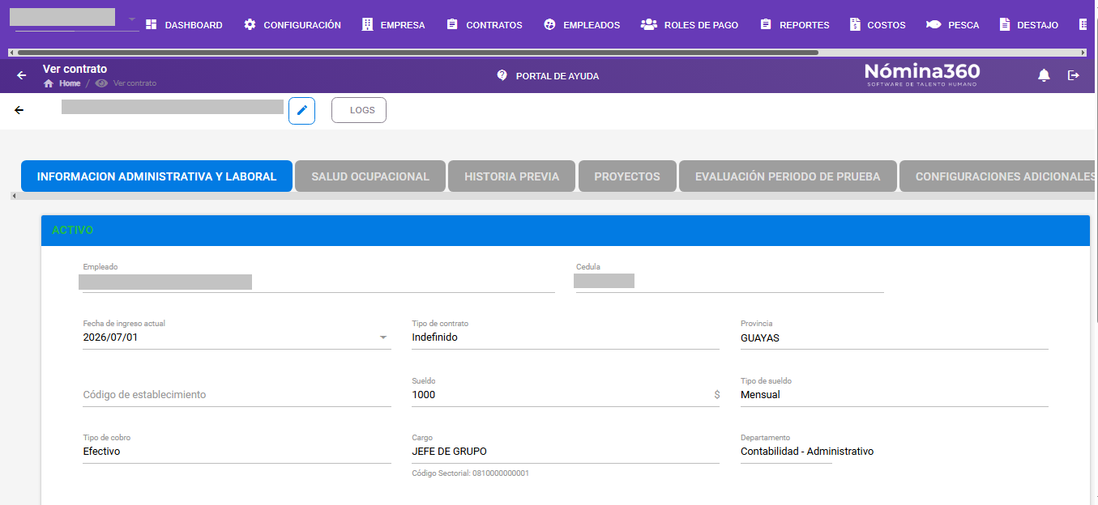Viewport: 1098px width, 505px height.
Task: Open the Empresa menu
Action: tap(393, 25)
